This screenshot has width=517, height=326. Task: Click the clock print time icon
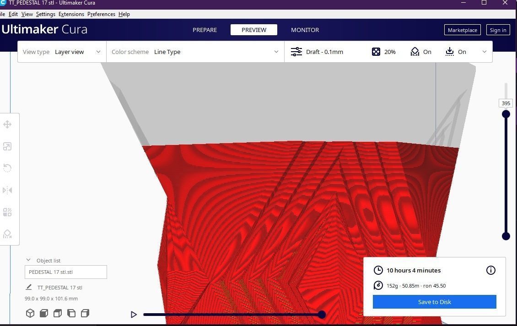[x=378, y=270]
